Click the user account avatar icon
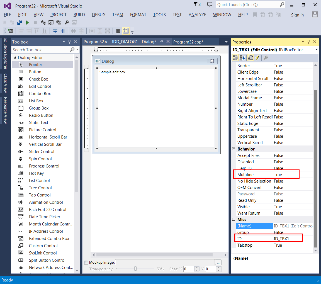 315,14
